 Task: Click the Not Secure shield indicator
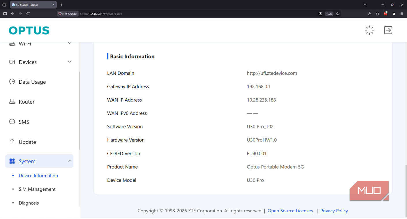point(68,14)
